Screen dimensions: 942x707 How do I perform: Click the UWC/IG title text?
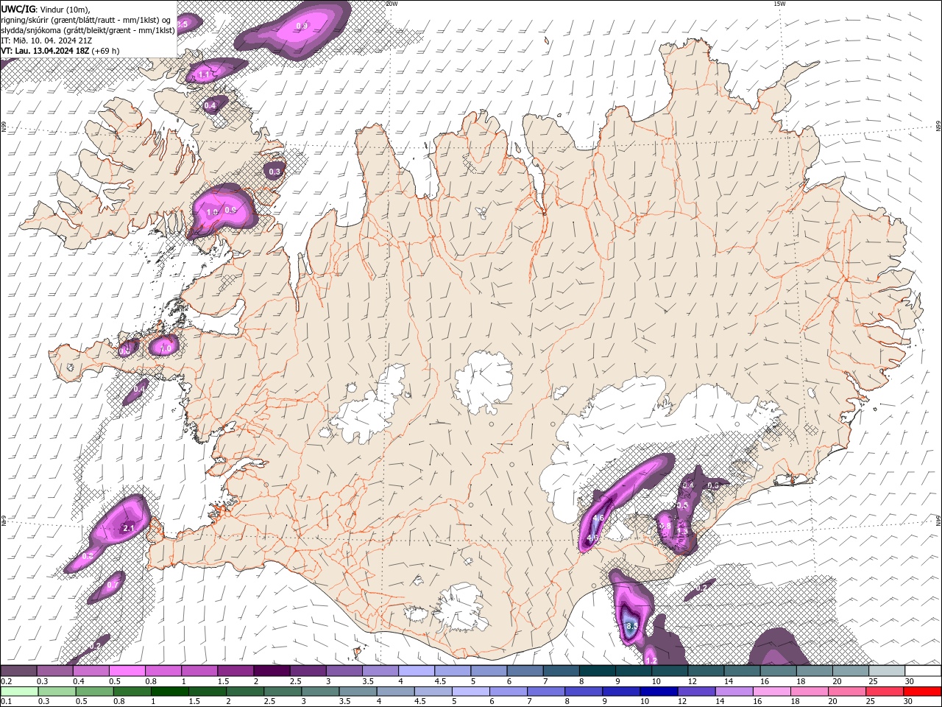18,8
